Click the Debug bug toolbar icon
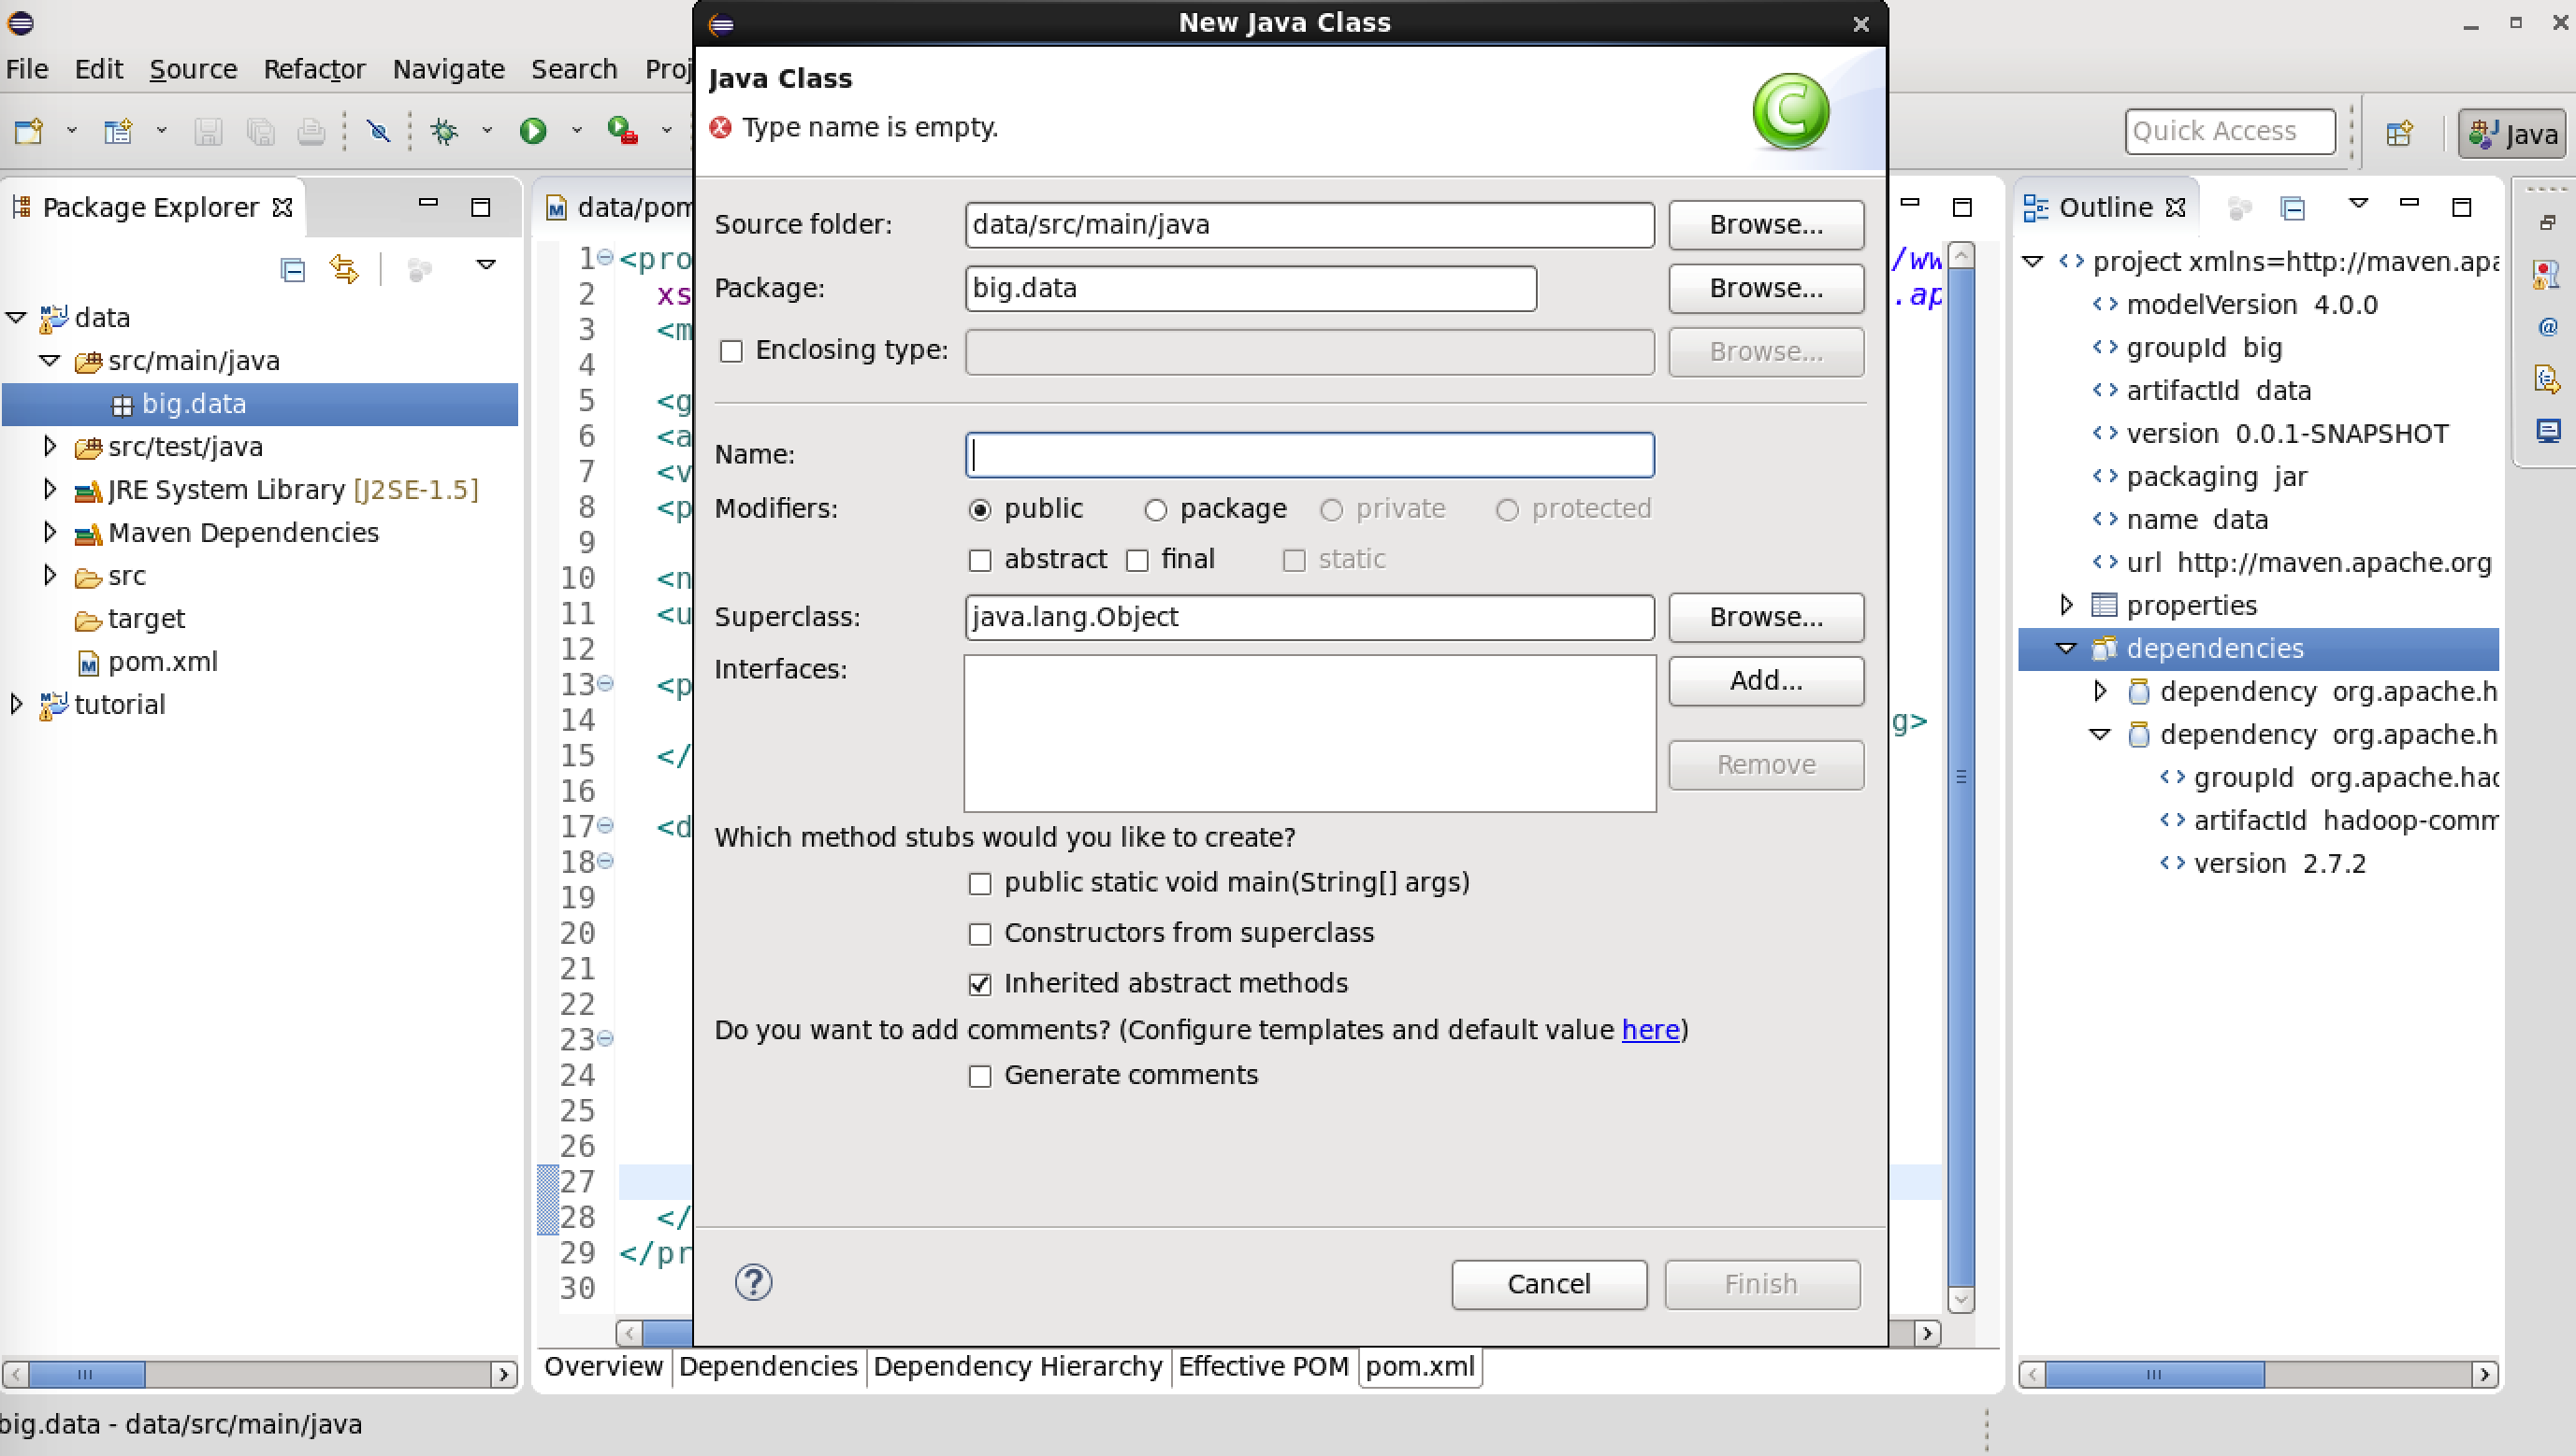 coord(444,131)
